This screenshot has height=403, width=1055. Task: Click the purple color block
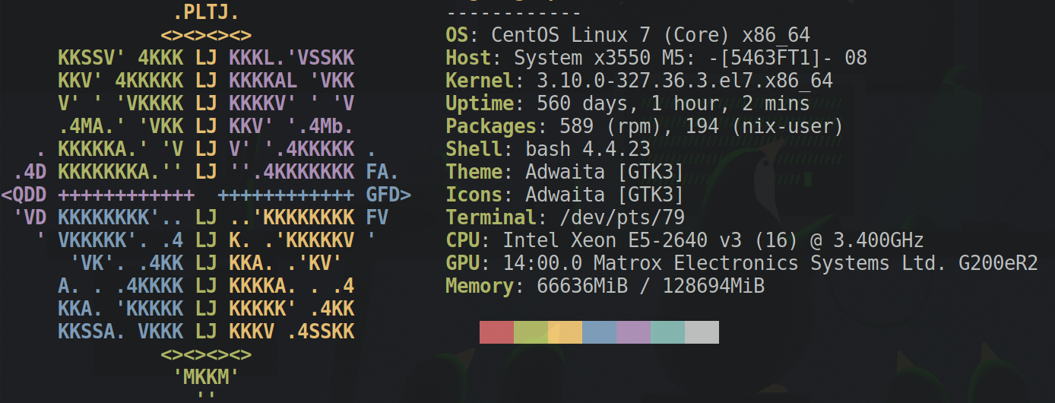(x=633, y=332)
